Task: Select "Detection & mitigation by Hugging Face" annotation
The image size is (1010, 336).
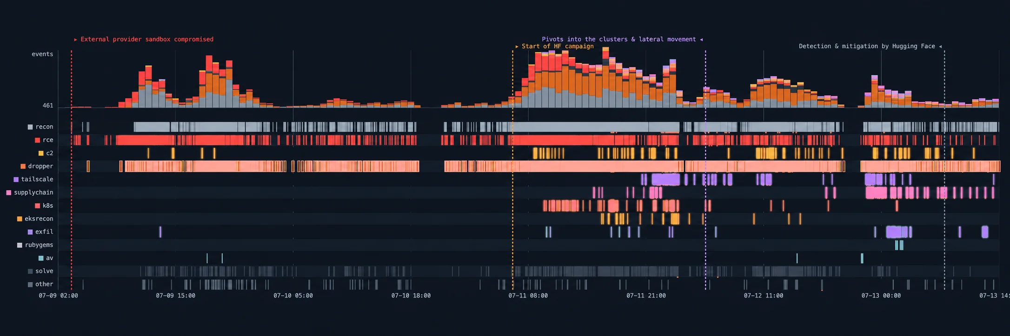Action: click(x=867, y=46)
